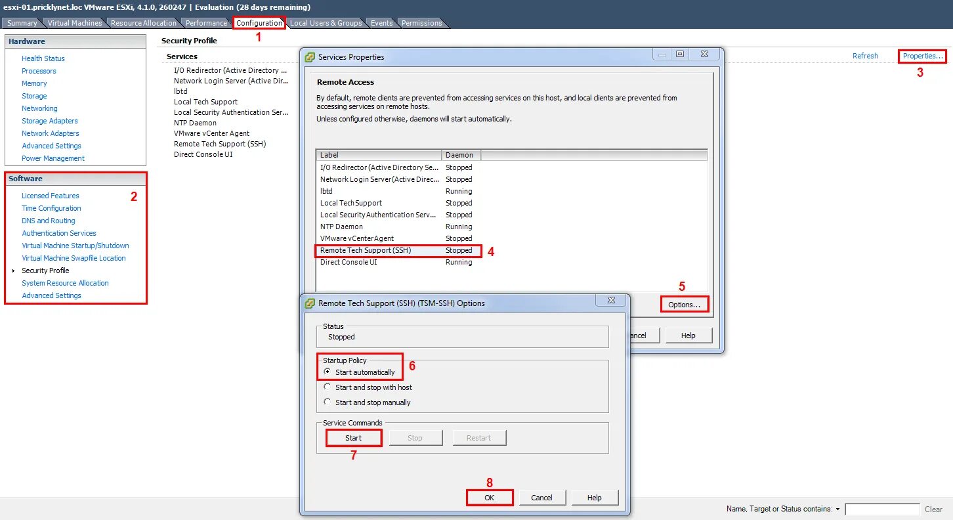Click the Start service command button
953x520 pixels.
click(x=353, y=437)
